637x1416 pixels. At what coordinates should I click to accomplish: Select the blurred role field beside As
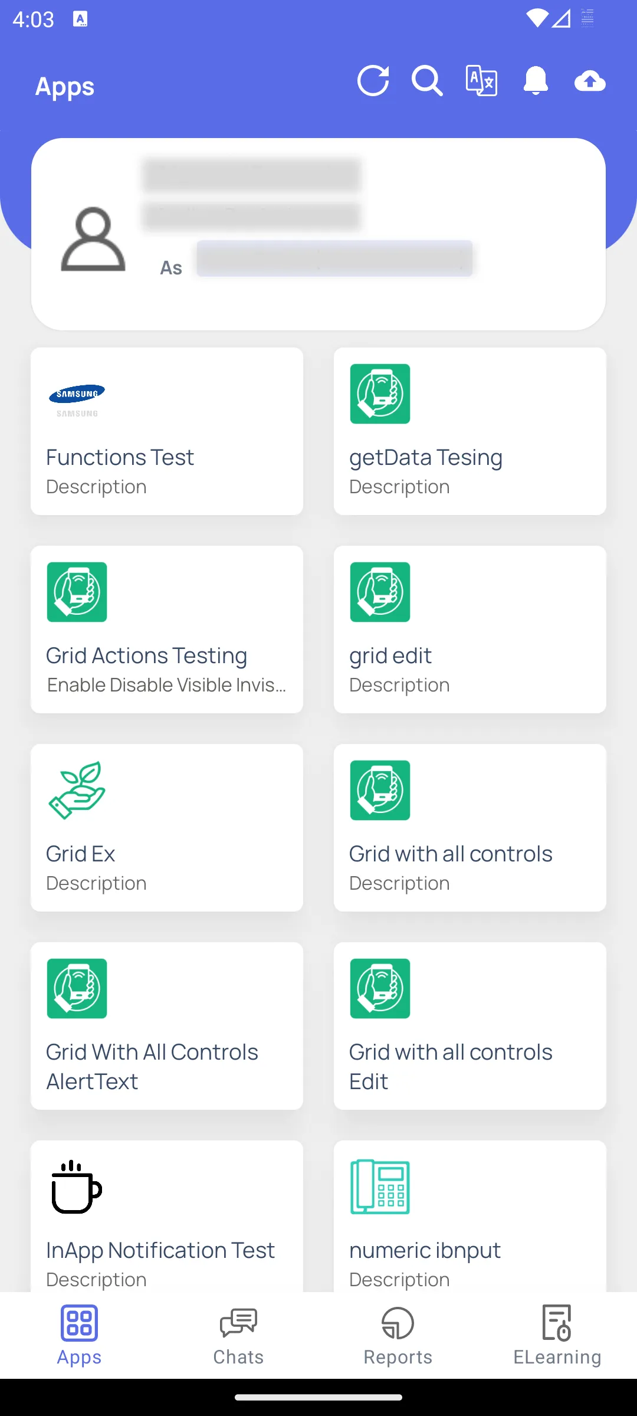point(334,258)
